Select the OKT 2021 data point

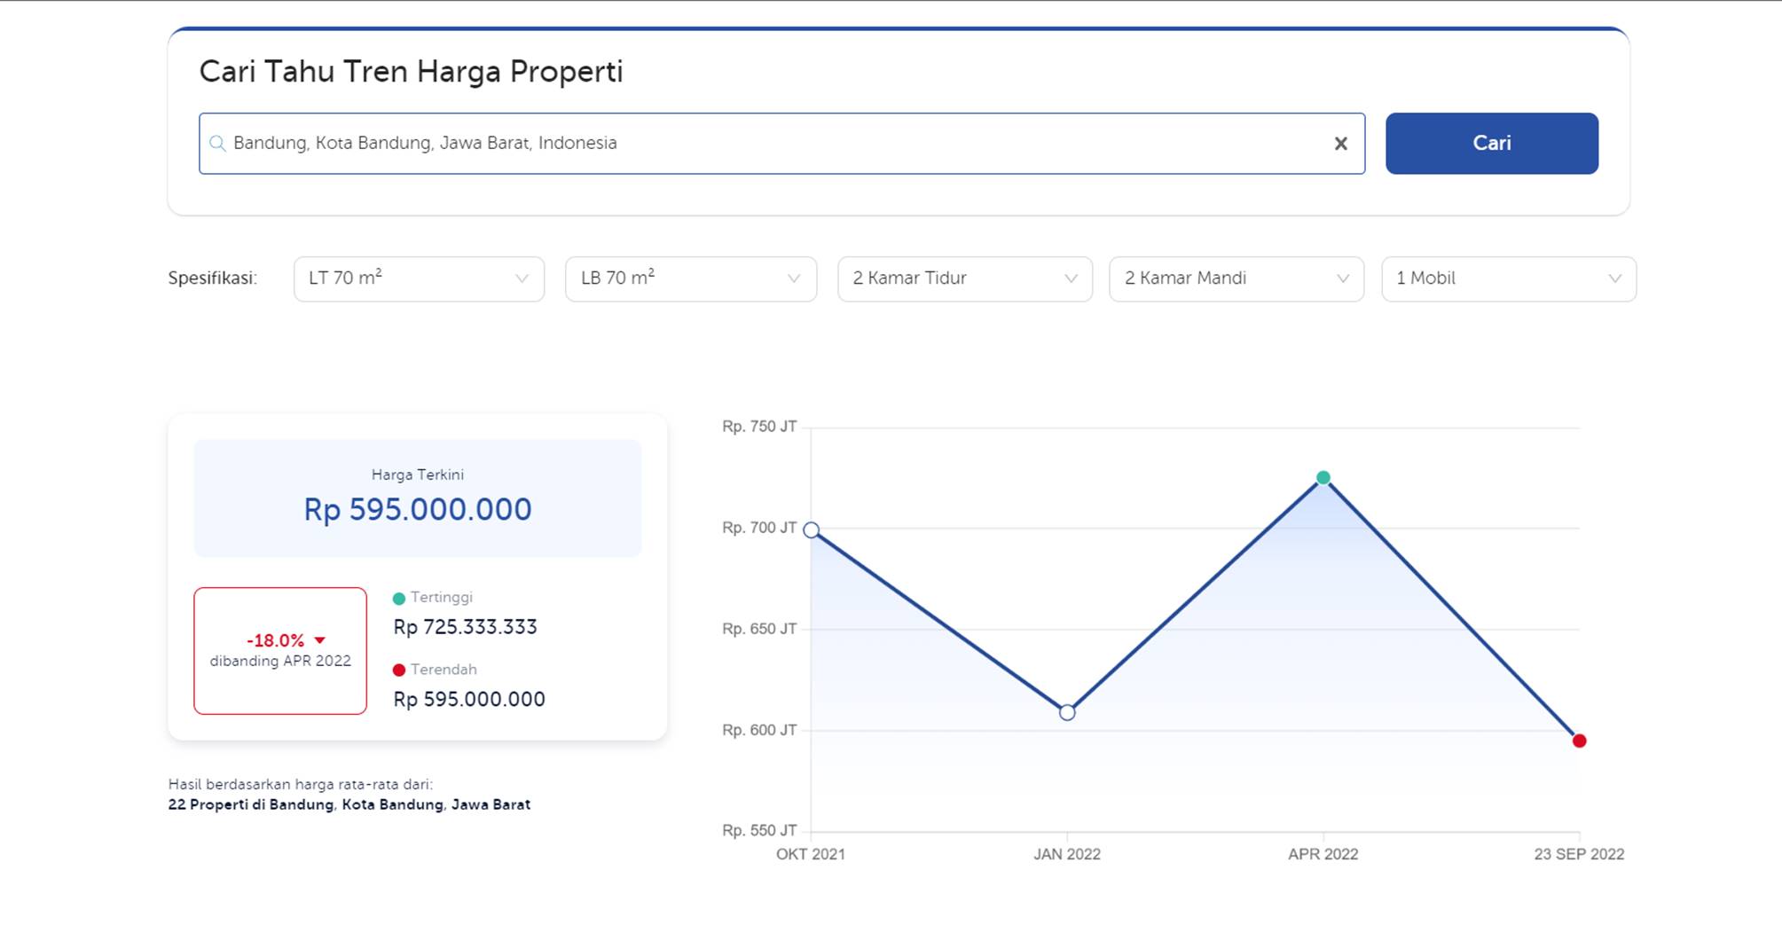click(x=811, y=530)
